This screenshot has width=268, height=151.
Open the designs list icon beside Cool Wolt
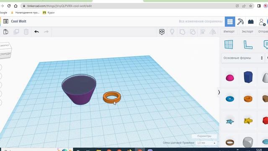click(x=5, y=21)
